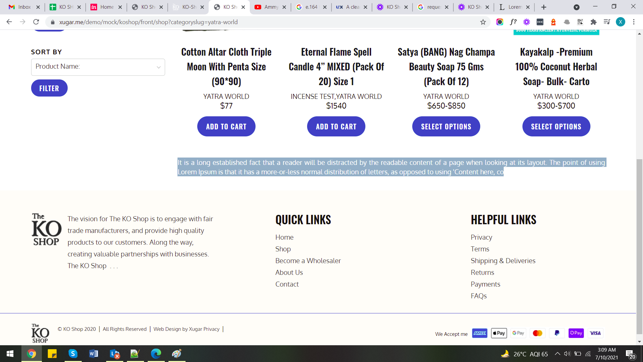Click the QR code extension icon
The image size is (643, 362).
pyautogui.click(x=580, y=22)
